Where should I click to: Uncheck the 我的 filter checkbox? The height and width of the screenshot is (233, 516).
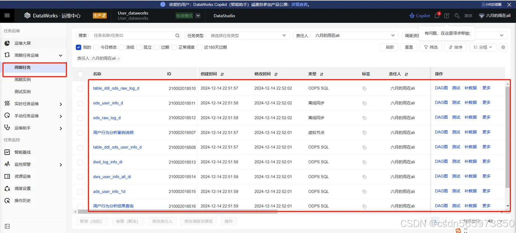79,47
